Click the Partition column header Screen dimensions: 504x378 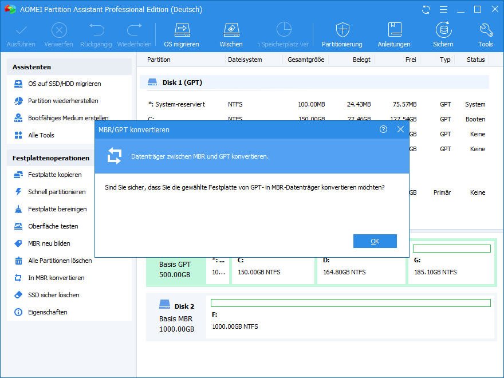click(159, 60)
